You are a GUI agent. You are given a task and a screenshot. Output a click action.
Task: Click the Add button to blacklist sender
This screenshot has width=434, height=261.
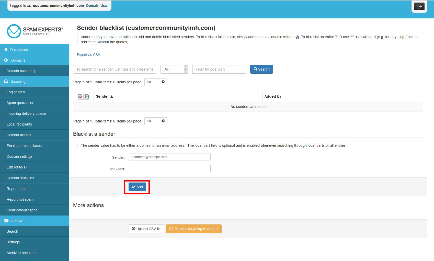point(137,187)
